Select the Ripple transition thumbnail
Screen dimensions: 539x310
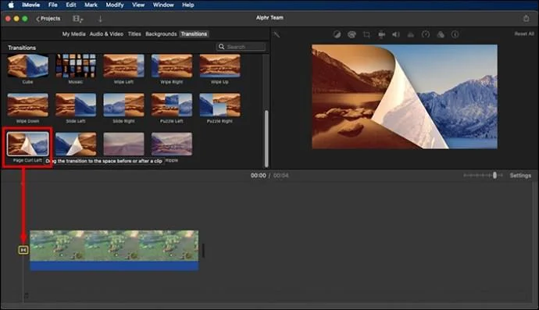(172, 144)
